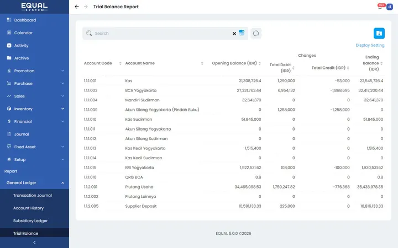Select the Mandiri Sudirman account name
Screen dimensions: 398x248
pos(143,100)
